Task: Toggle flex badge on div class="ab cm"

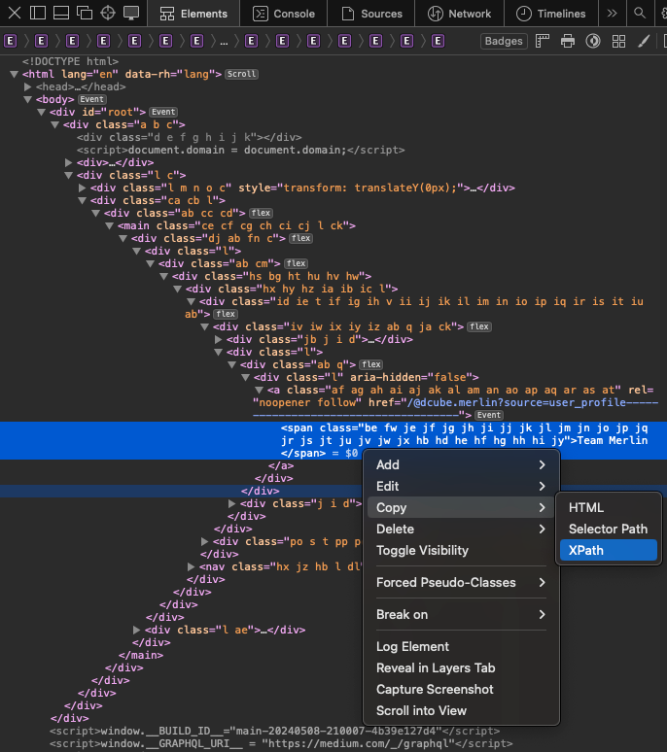Action: point(297,263)
